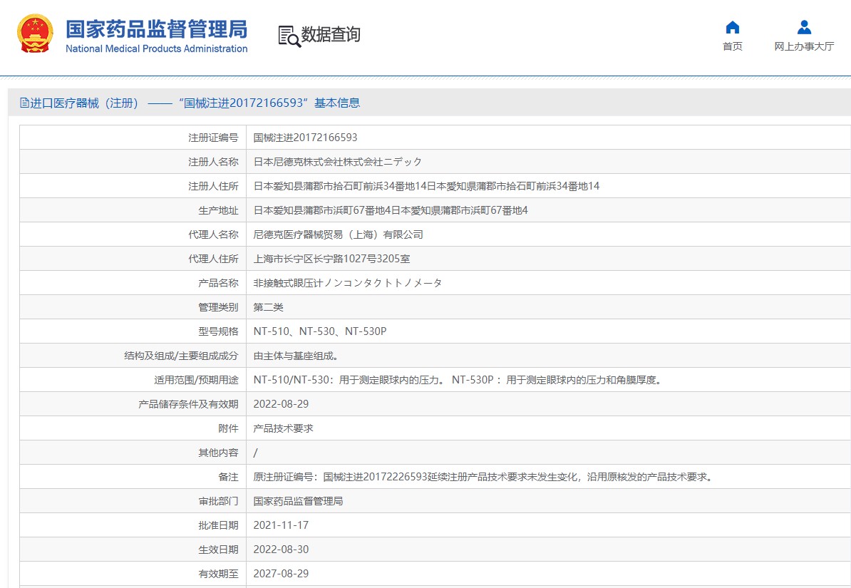Select the remark 原注册证编号 text
The image size is (851, 588).
(x=484, y=477)
